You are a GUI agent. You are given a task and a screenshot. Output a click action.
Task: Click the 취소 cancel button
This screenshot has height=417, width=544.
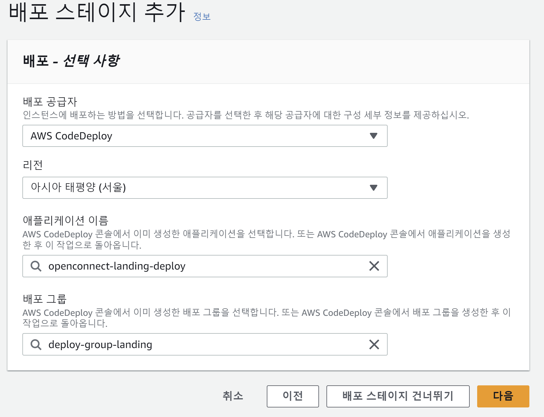coord(233,396)
